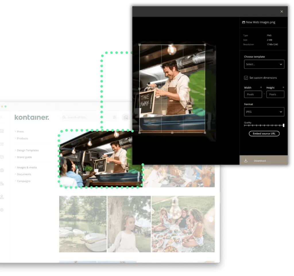
Task: Focus the Width pixels field
Action: coord(253,94)
